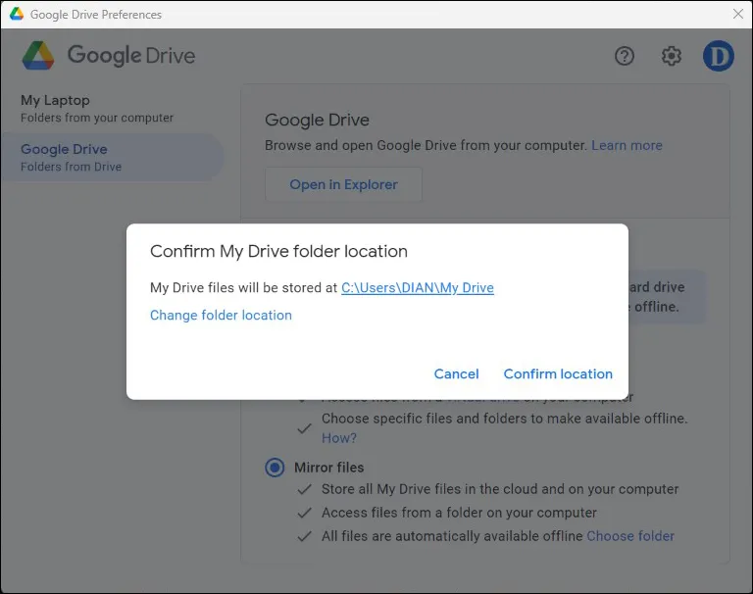Follow the Learn more link
This screenshot has height=594, width=753.
coord(627,145)
